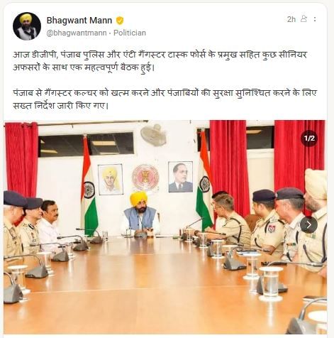Screen dimensions: 334x338
Task: Click the 2h post timestamp
Action: tap(291, 19)
